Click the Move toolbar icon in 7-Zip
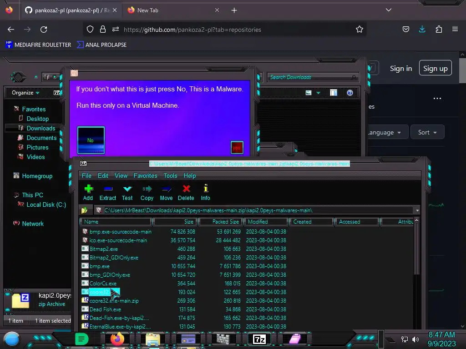The height and width of the screenshot is (349, 466). click(x=166, y=193)
